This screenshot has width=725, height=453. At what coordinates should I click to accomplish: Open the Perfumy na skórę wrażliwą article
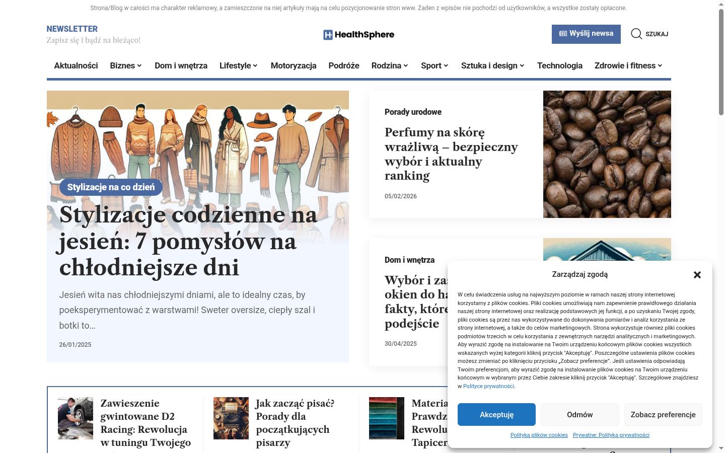click(x=451, y=154)
